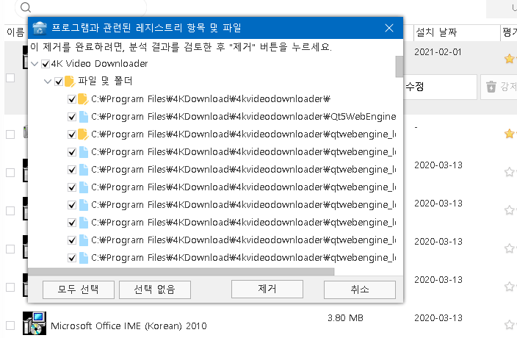Click the 3.80 MB size value
Image resolution: width=517 pixels, height=338 pixels.
point(345,318)
